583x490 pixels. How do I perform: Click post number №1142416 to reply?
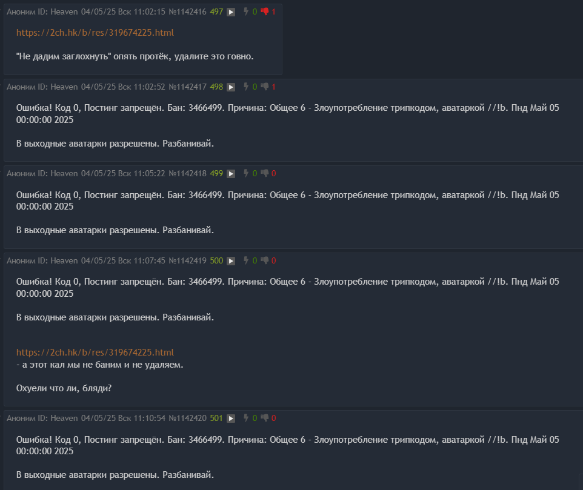(x=187, y=12)
